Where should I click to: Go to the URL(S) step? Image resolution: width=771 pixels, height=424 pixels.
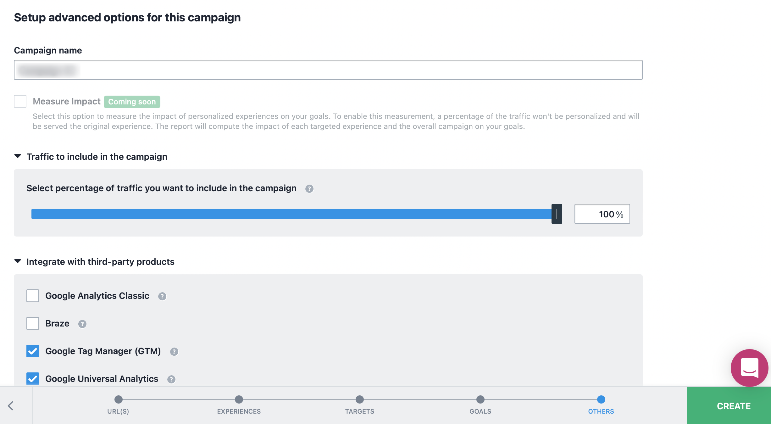click(x=118, y=400)
